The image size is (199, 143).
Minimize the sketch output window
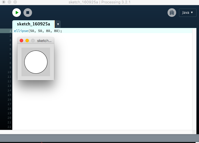pos(27,41)
